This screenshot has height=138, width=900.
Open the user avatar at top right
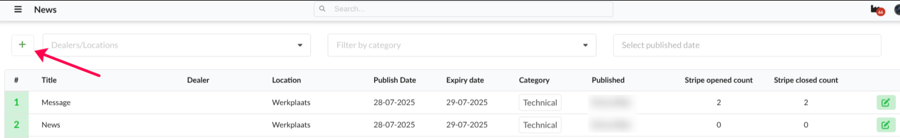[x=897, y=10]
